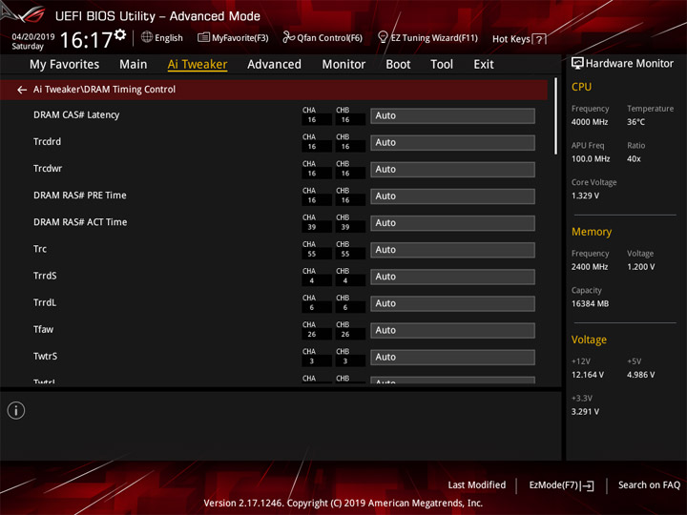The height and width of the screenshot is (515, 687).
Task: Open the MyFavorite list icon
Action: [x=203, y=37]
